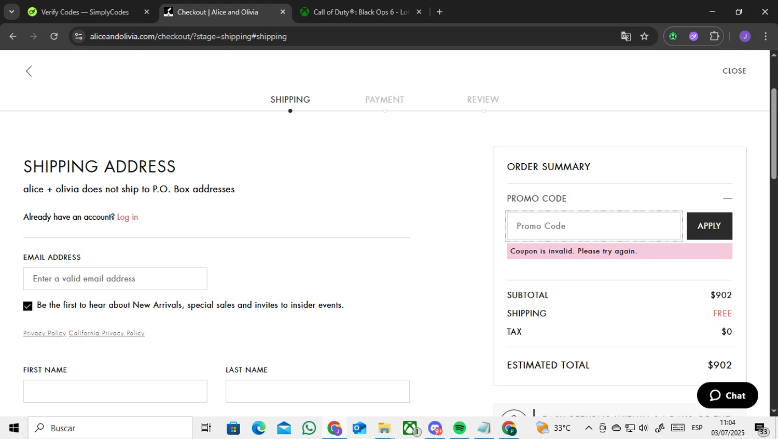Click the browser forward navigation arrow

pyautogui.click(x=33, y=36)
